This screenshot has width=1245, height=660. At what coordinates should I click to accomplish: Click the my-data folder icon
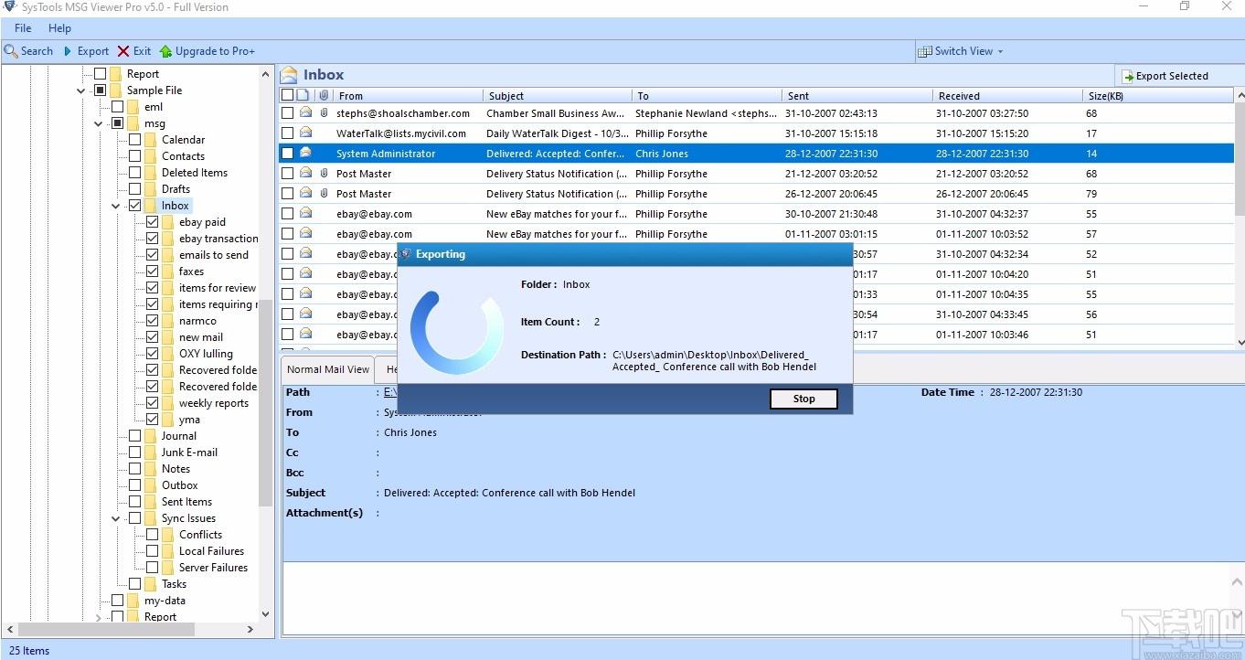click(x=133, y=601)
